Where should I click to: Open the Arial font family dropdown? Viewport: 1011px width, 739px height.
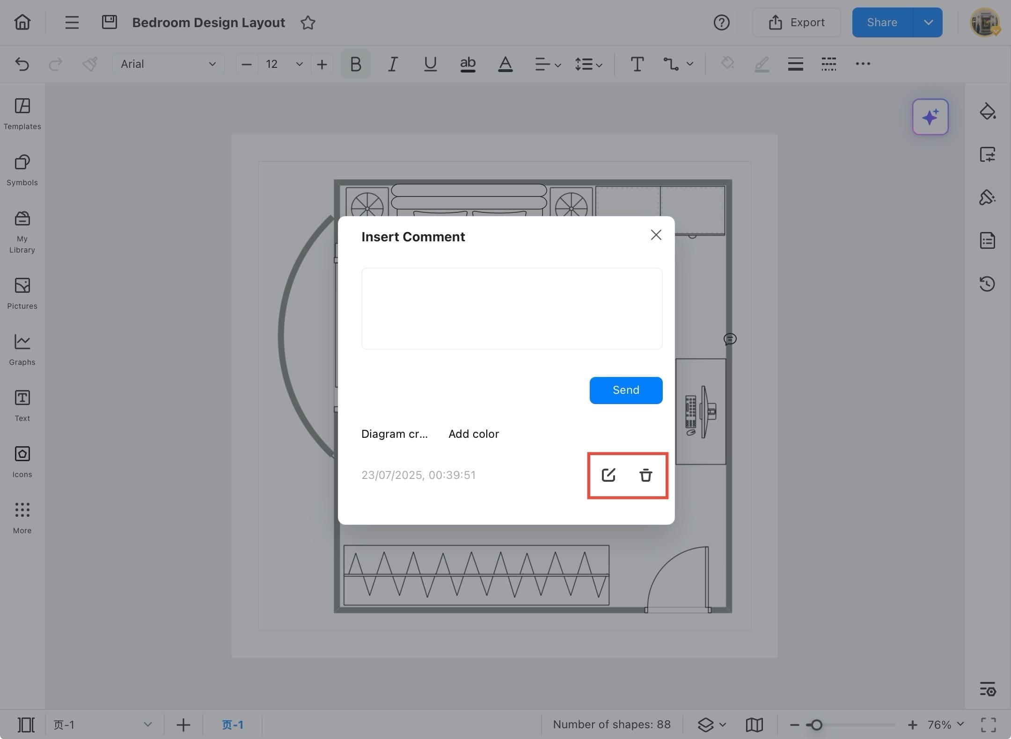(167, 64)
